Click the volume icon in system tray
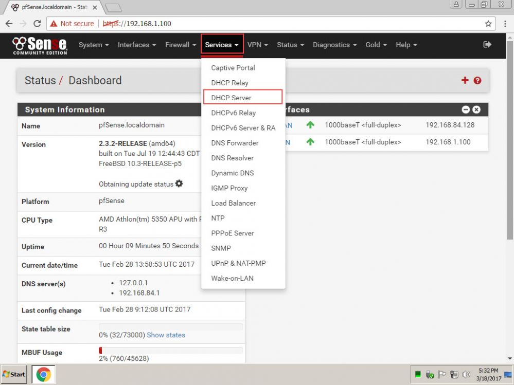Viewport: 514px width, 385px height. 466,374
